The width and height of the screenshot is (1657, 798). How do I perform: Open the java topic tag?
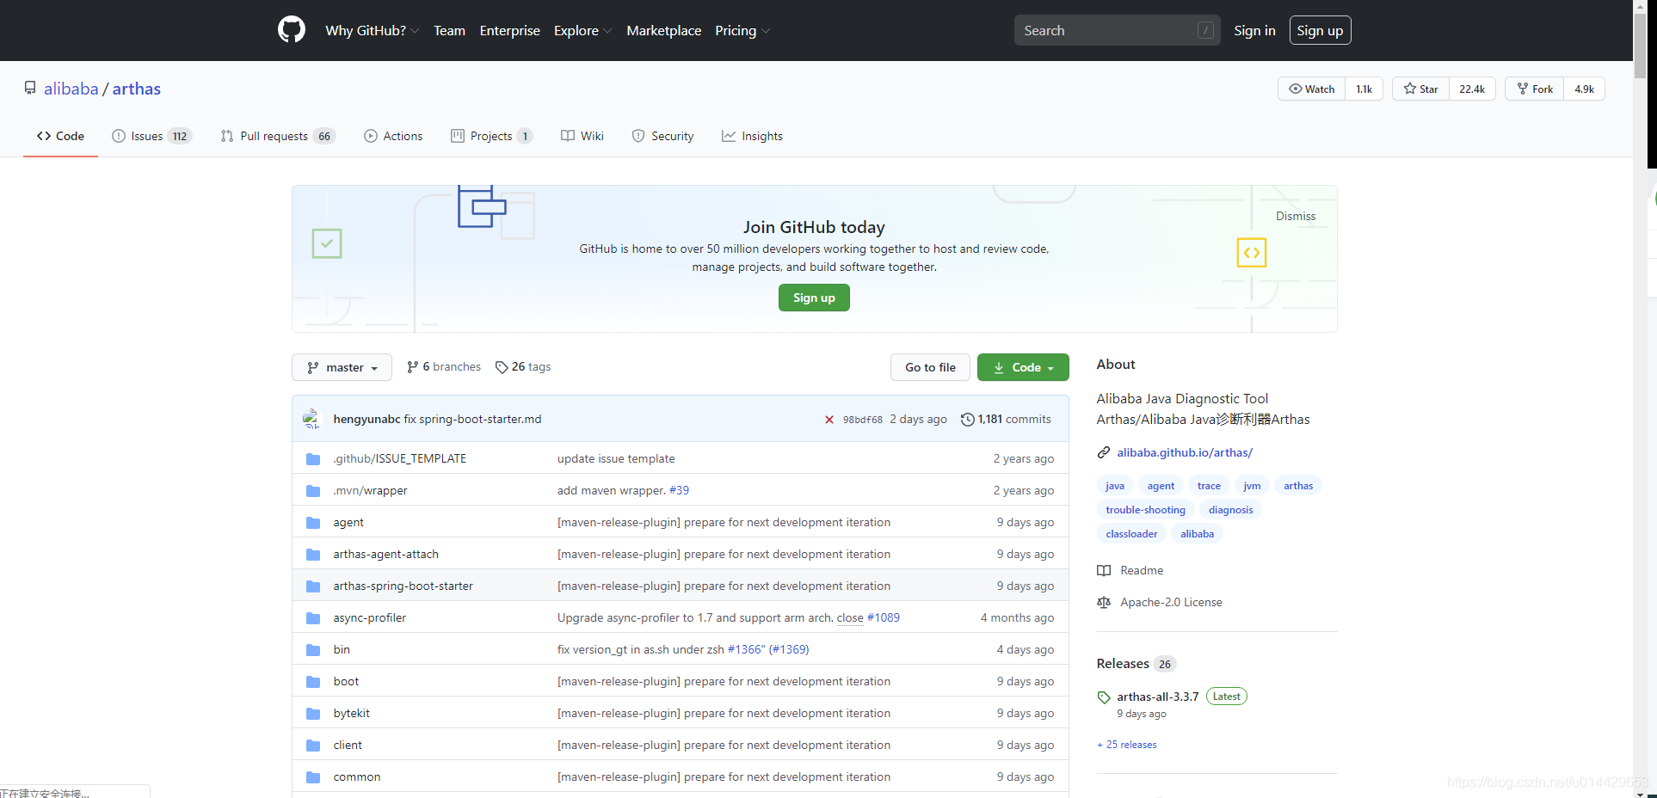coord(1115,486)
